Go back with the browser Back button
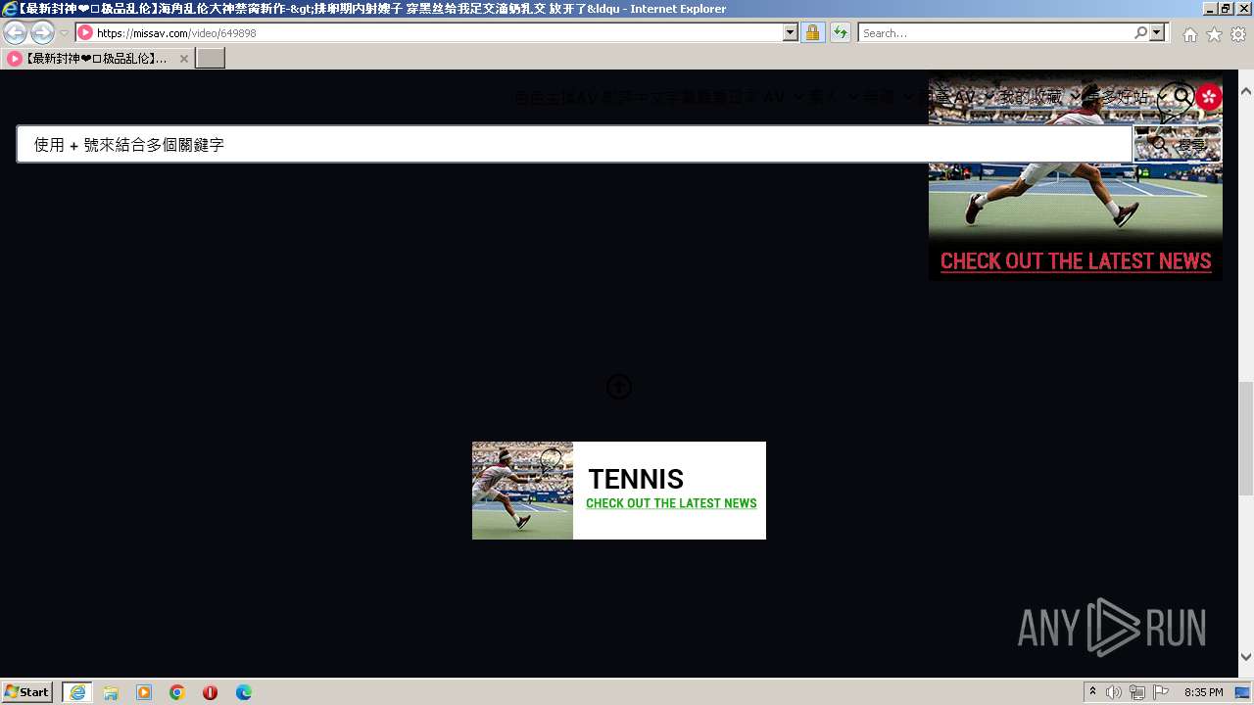1254x705 pixels. (16, 33)
